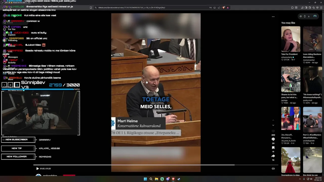Open the Love riding Bastions video
This screenshot has height=182, width=324.
[313, 39]
